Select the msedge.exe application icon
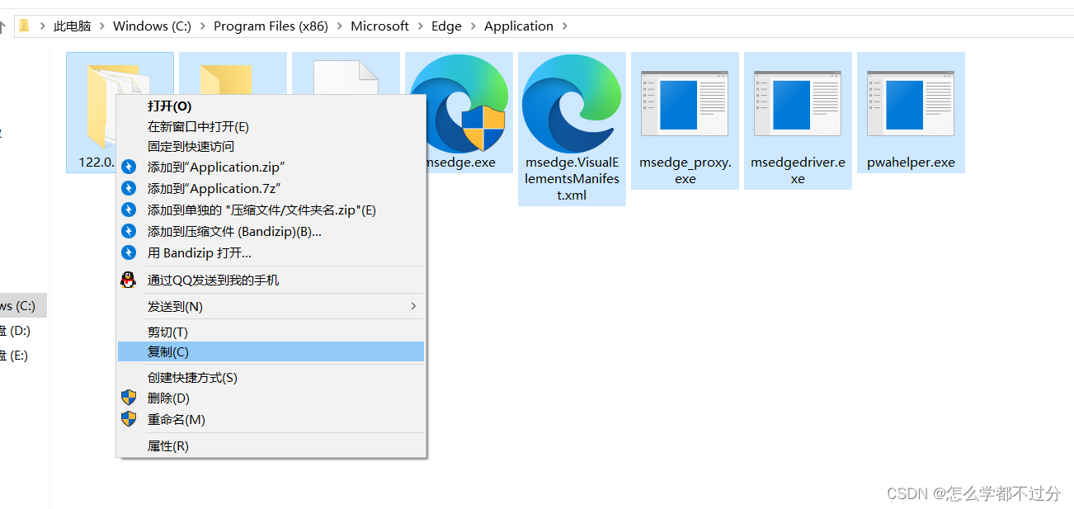Image resolution: width=1074 pixels, height=509 pixels. [x=459, y=102]
